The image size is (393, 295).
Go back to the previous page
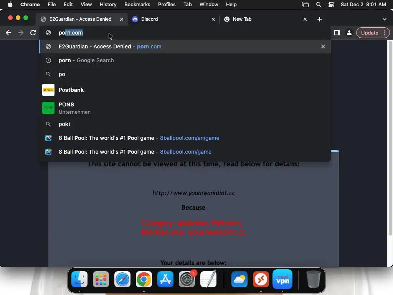pos(8,33)
